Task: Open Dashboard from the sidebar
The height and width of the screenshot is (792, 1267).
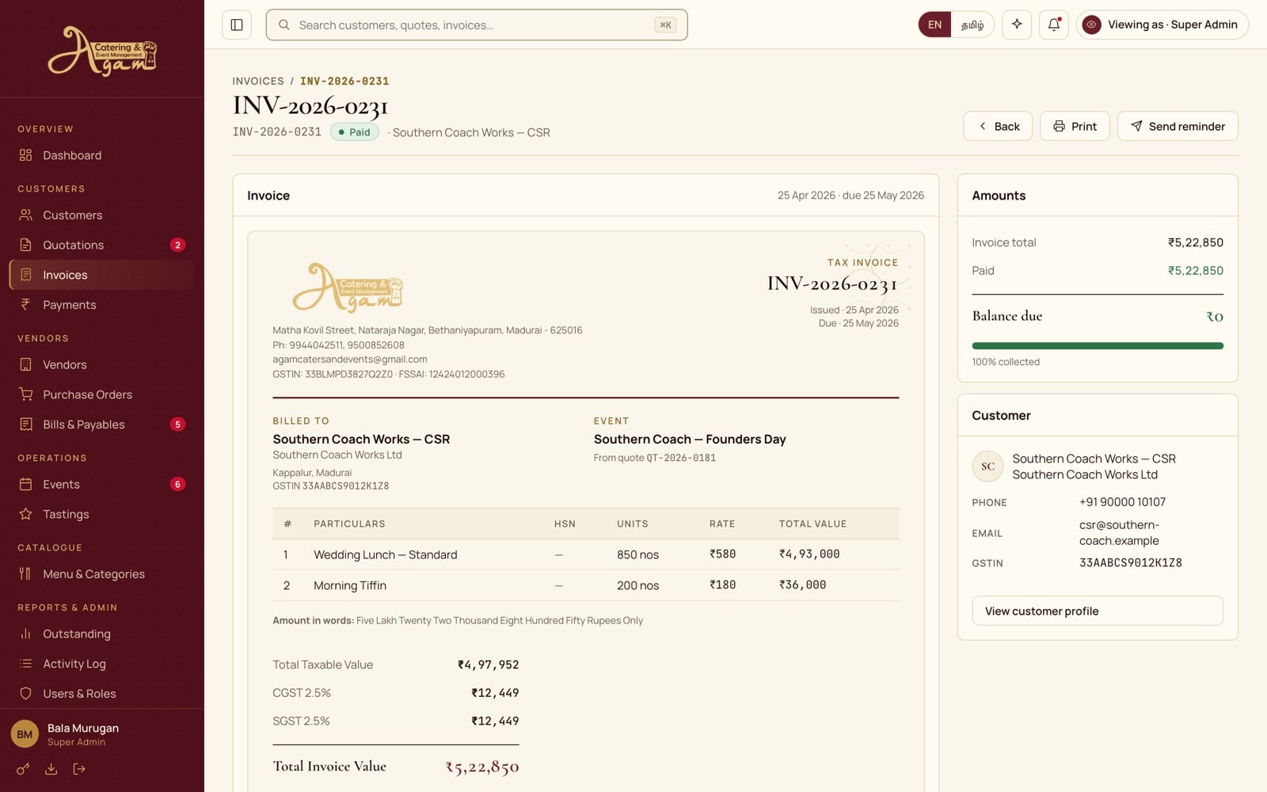Action: 102,155
